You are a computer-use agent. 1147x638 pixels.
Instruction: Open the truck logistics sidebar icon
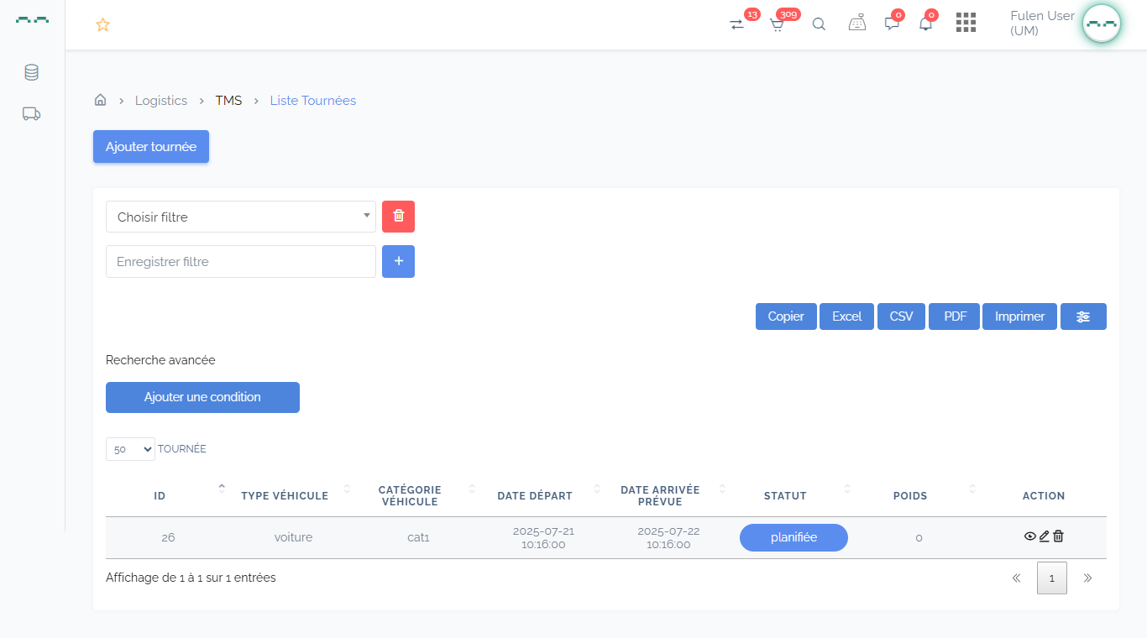tap(31, 113)
